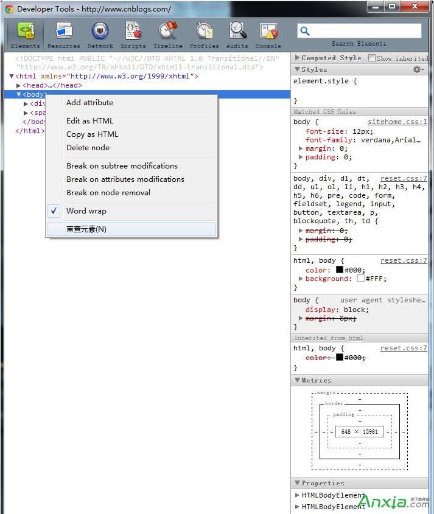Follow the html link in Inherited from
The height and width of the screenshot is (514, 434).
[x=355, y=338]
